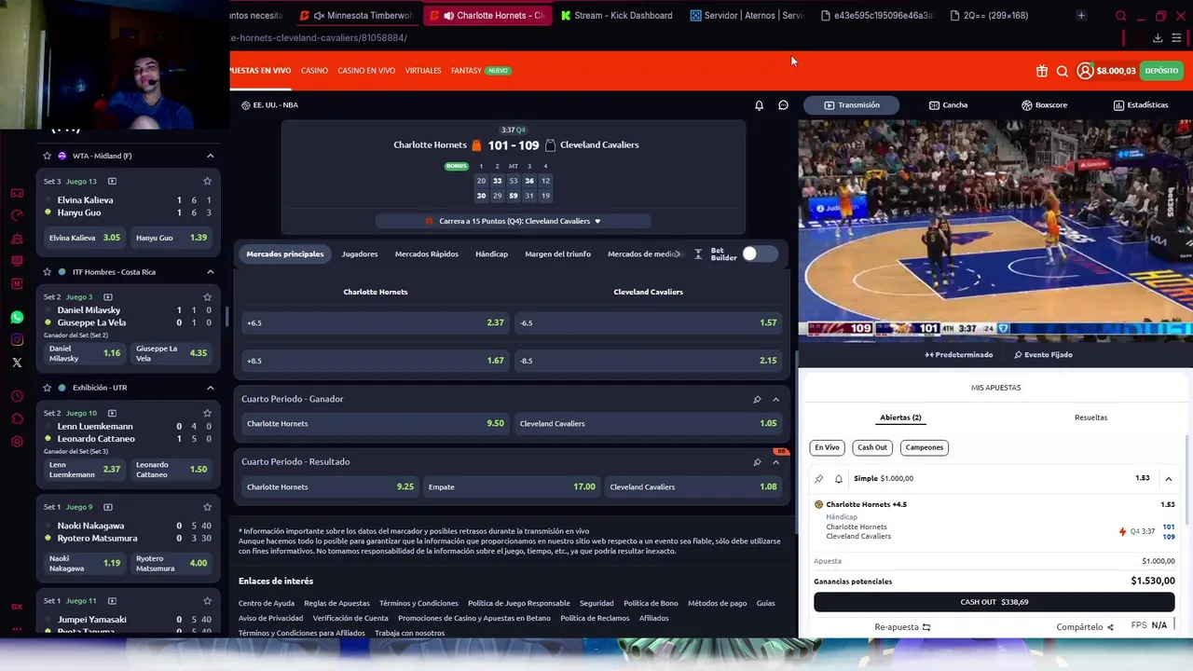Select Cleveland Cavaliers -8.5 at 2.15

tap(648, 361)
